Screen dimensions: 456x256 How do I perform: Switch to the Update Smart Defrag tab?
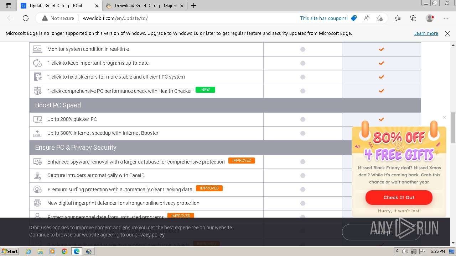coord(56,6)
